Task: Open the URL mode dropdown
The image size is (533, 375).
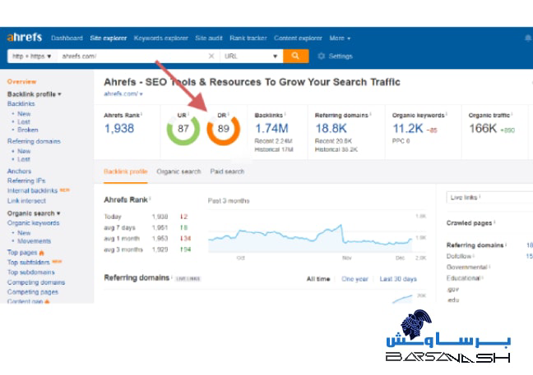Action: 251,57
